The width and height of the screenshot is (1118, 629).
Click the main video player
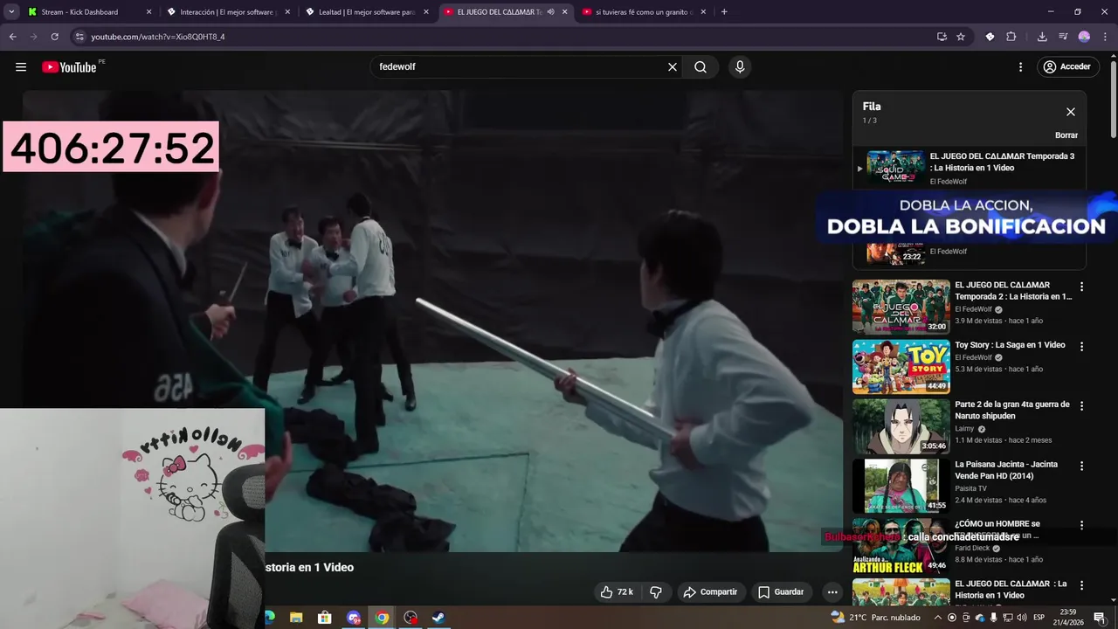click(432, 321)
